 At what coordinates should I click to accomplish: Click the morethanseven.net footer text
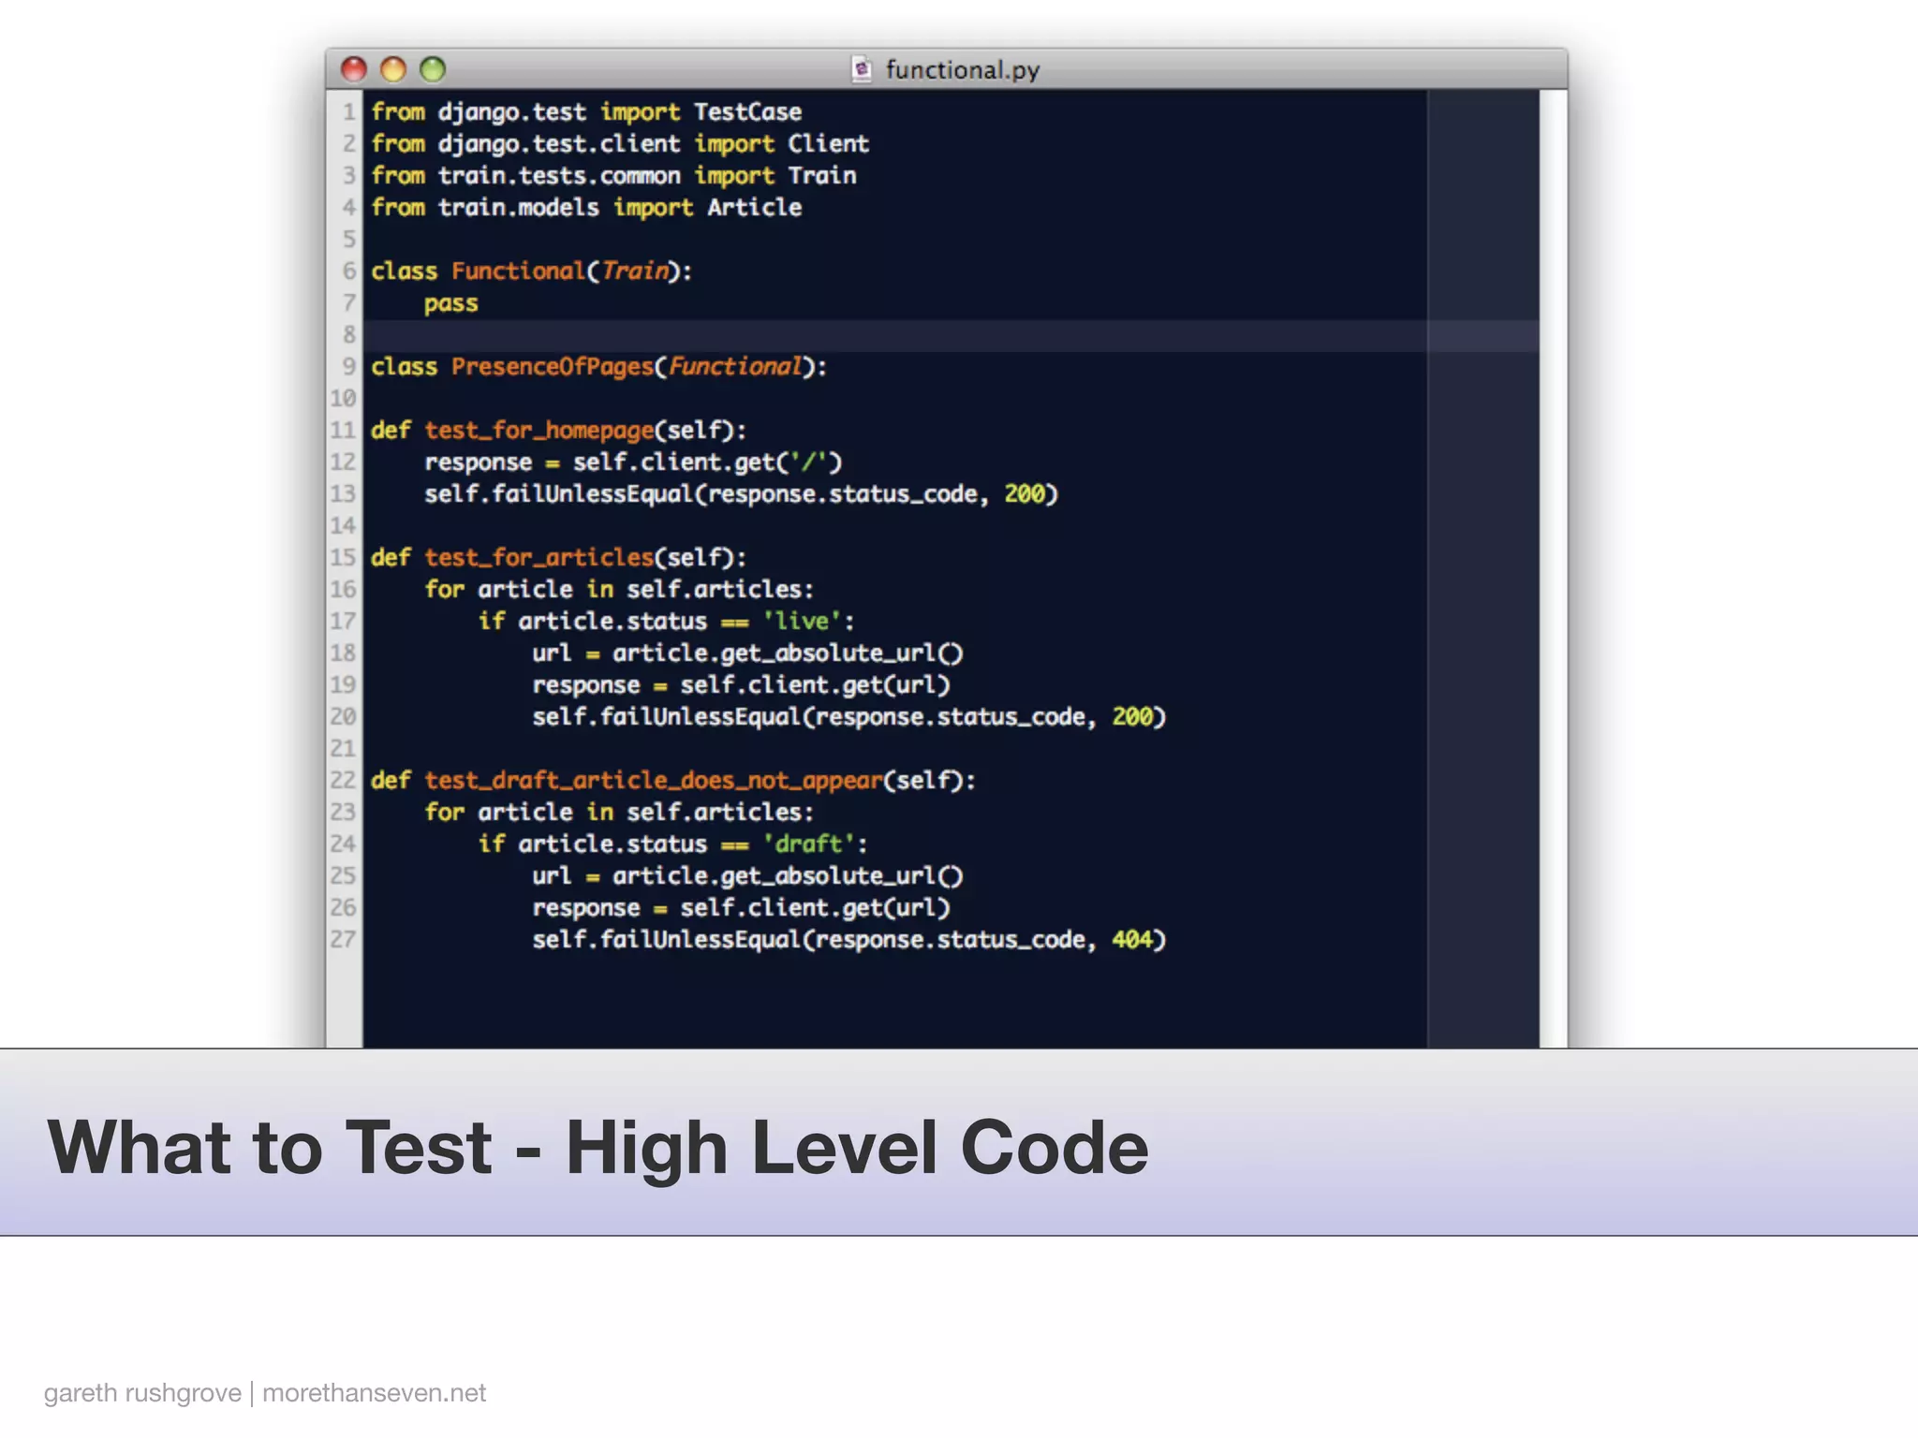(374, 1393)
